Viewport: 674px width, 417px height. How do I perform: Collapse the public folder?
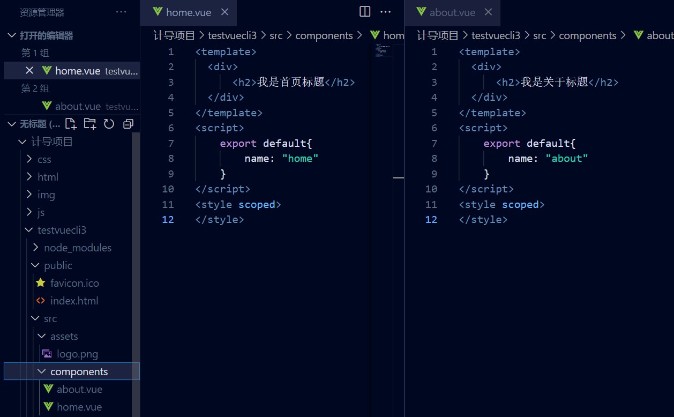(x=35, y=265)
